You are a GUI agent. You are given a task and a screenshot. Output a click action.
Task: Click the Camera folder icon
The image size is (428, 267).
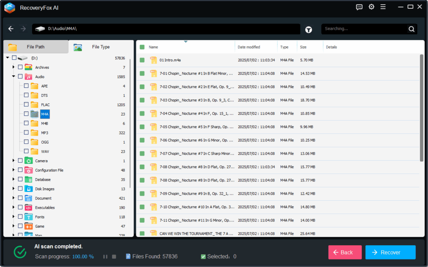pos(28,161)
